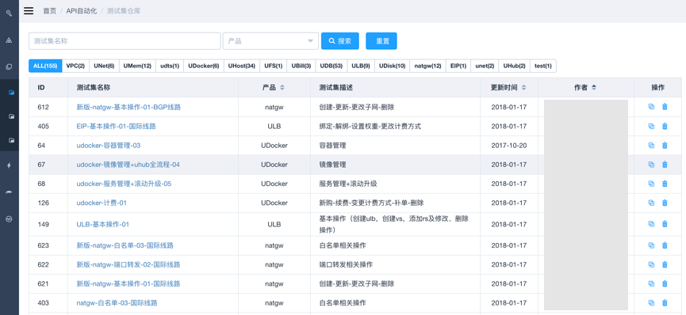Image resolution: width=686 pixels, height=315 pixels.
Task: Open 新版-natgw-基本操作-01-国际线路 test set
Action: click(x=128, y=284)
